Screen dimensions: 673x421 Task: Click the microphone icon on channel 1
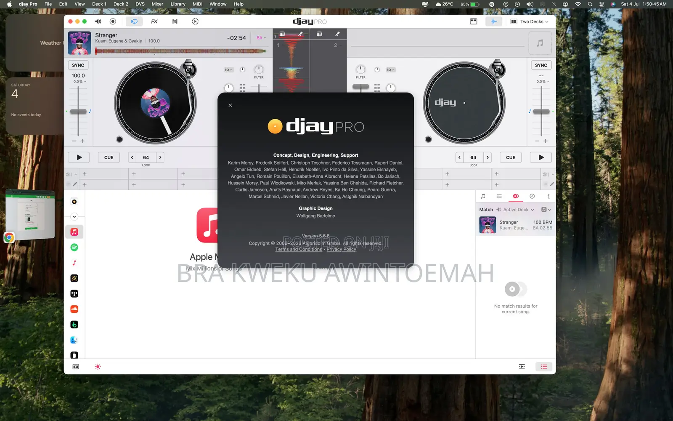[x=300, y=34]
